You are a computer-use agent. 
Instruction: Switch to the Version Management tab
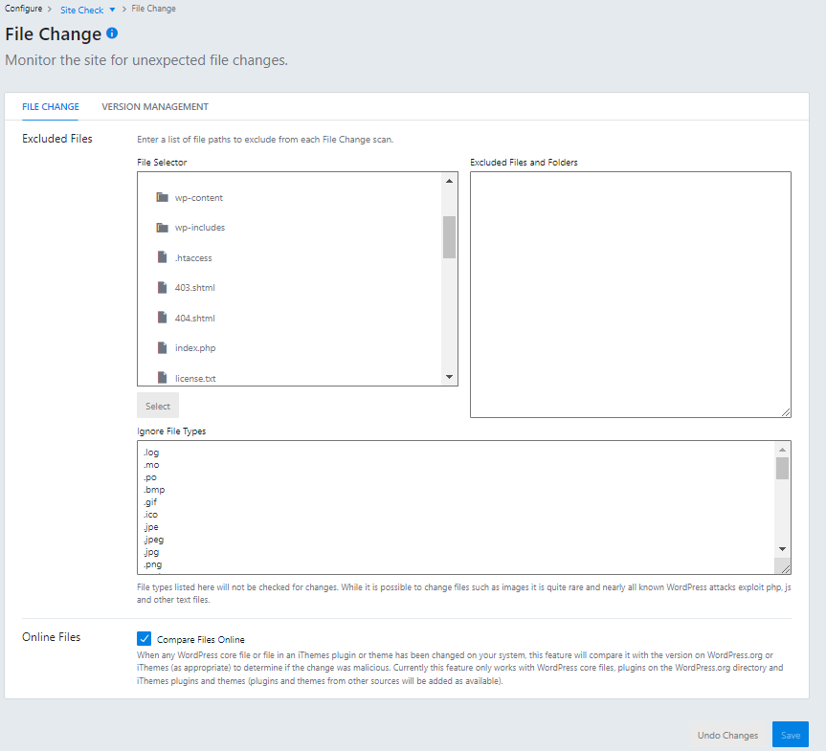155,107
